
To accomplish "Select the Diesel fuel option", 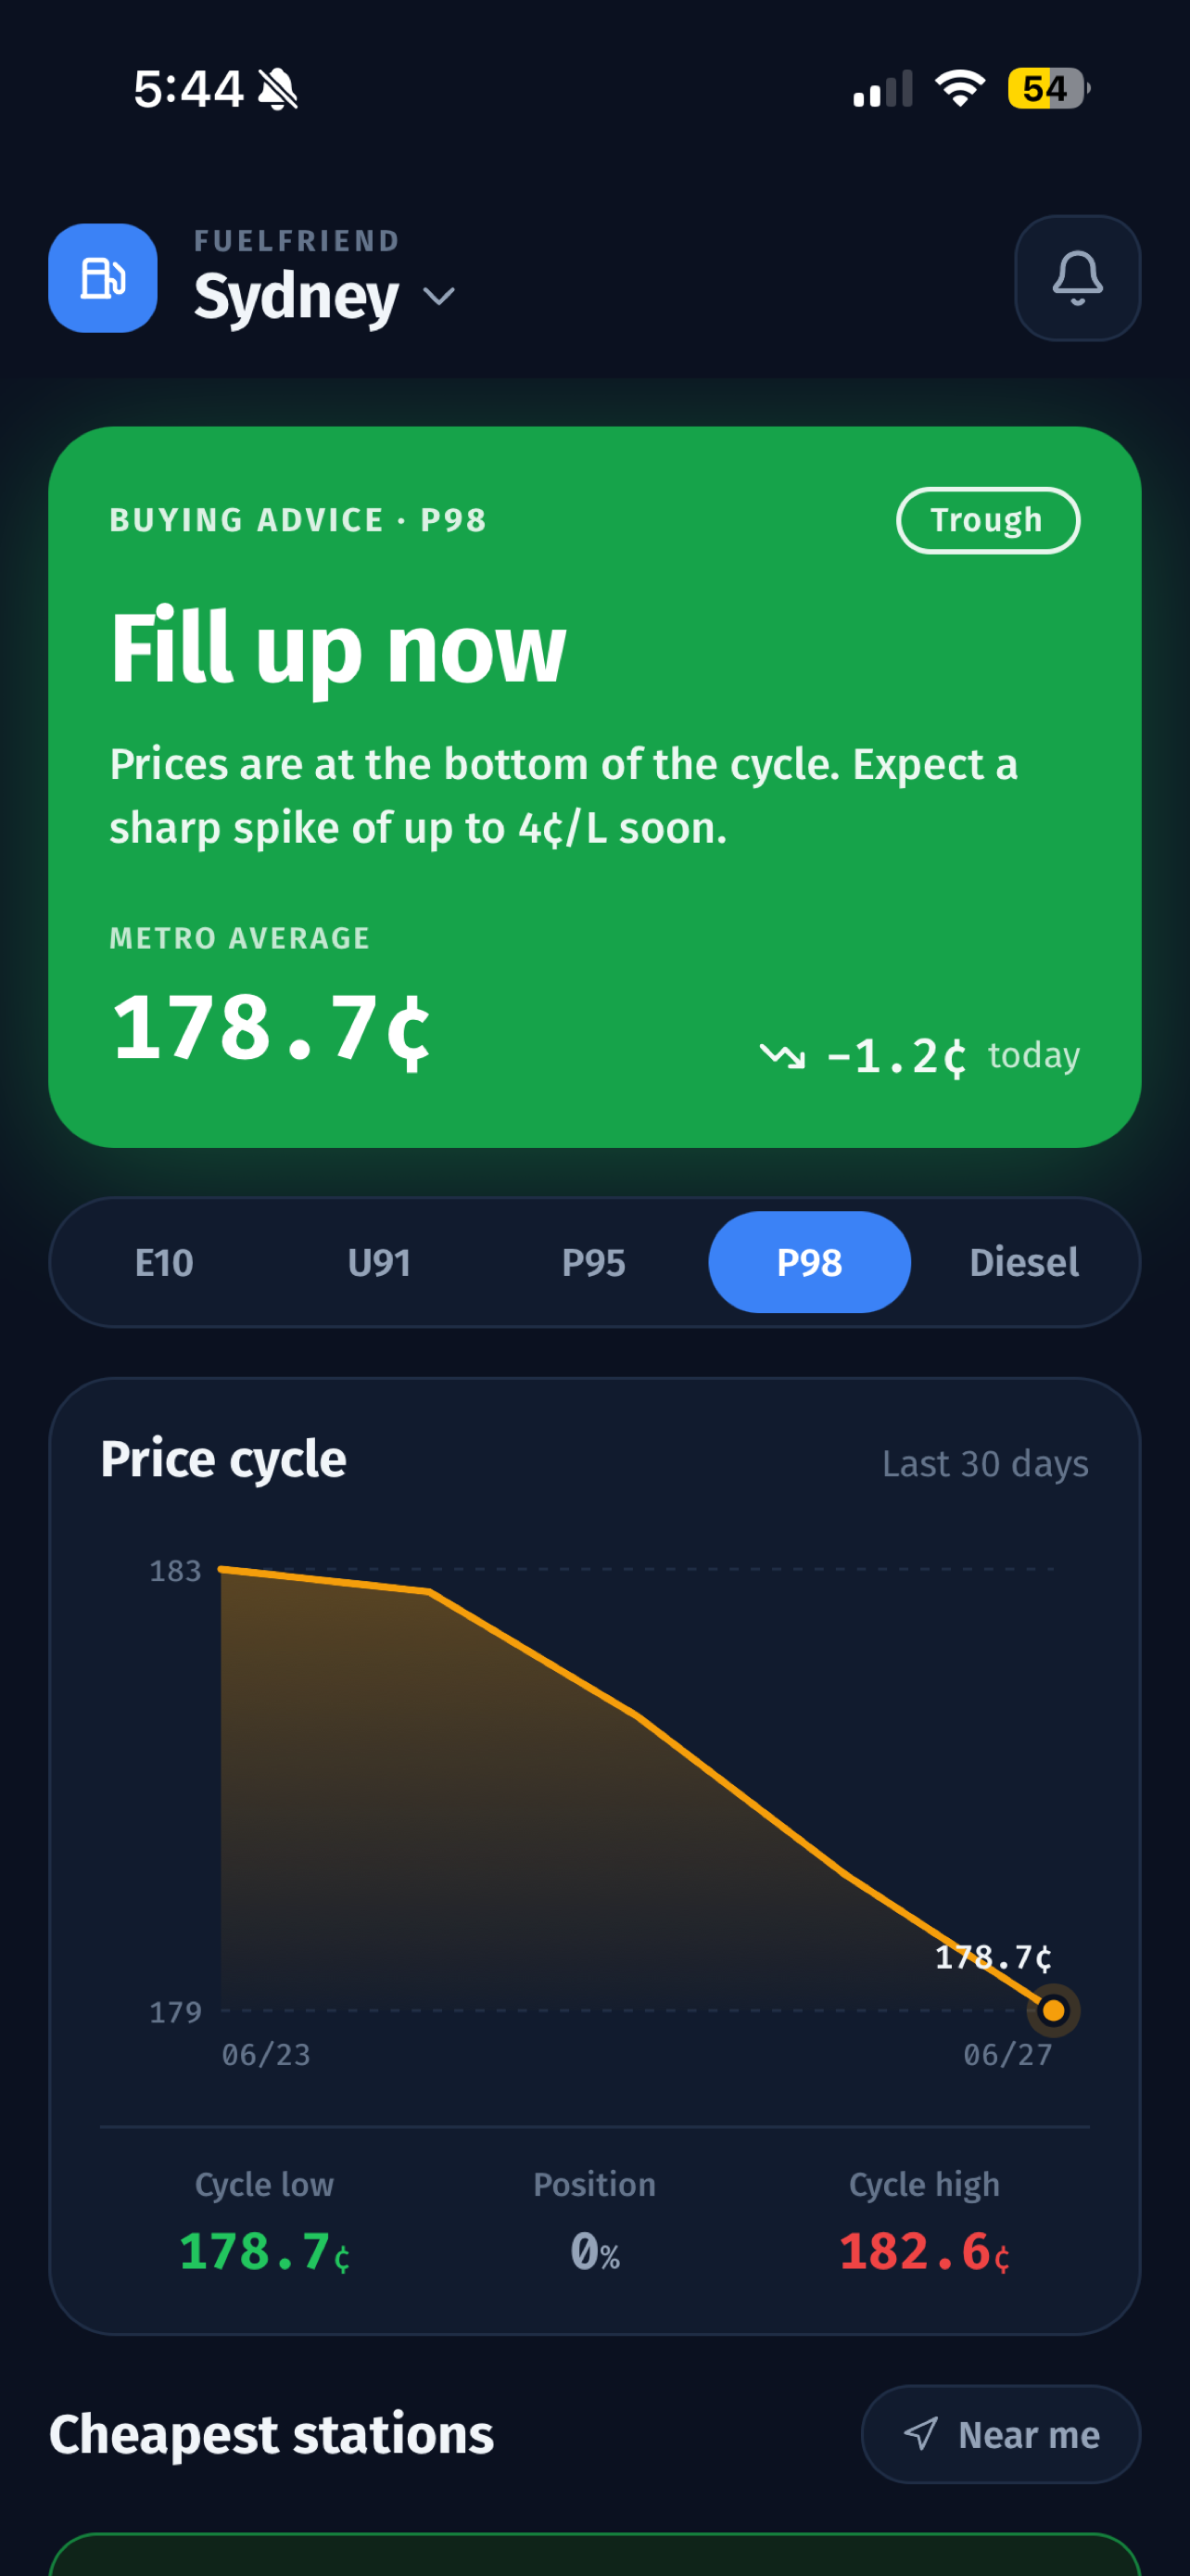I will [1024, 1263].
